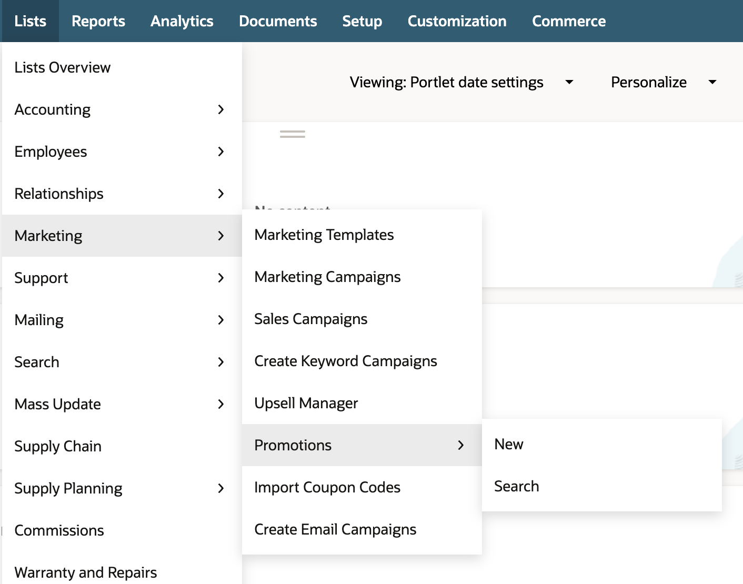The image size is (743, 584).
Task: Select the Marketing menu entry
Action: point(122,236)
